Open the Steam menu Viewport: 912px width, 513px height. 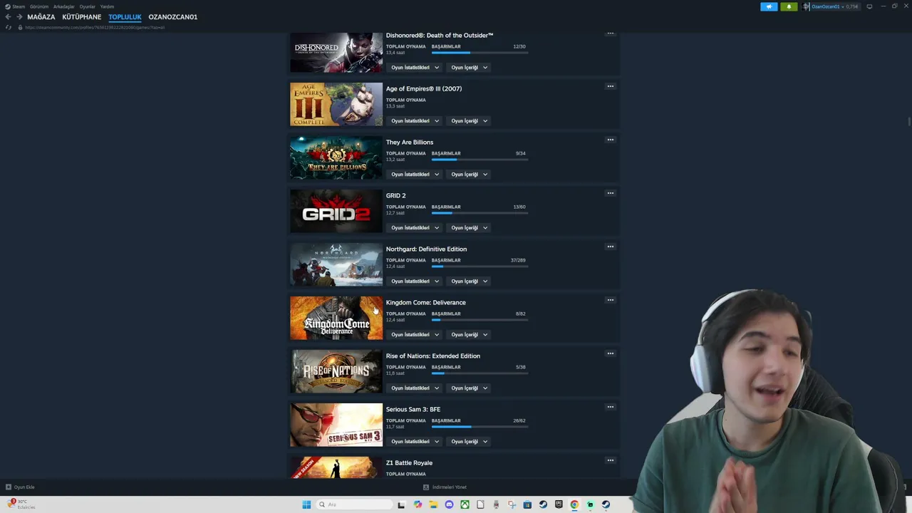click(x=19, y=6)
